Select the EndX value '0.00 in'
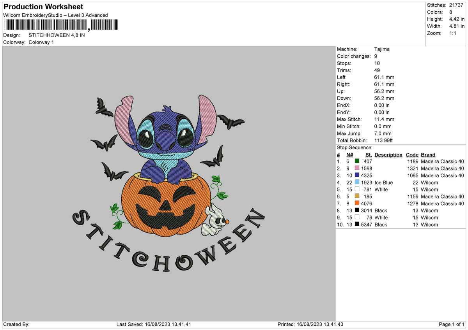The width and height of the screenshot is (468, 330). [x=382, y=105]
